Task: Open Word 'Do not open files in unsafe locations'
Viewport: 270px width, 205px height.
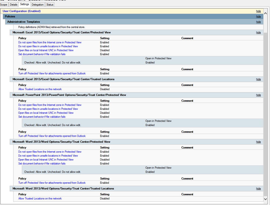Action: pos(48,156)
